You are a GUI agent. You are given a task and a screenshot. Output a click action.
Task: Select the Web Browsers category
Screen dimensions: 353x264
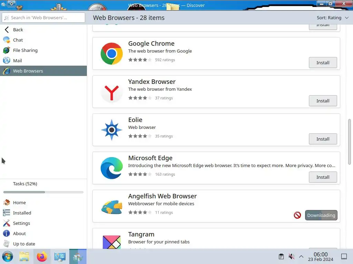coord(43,71)
